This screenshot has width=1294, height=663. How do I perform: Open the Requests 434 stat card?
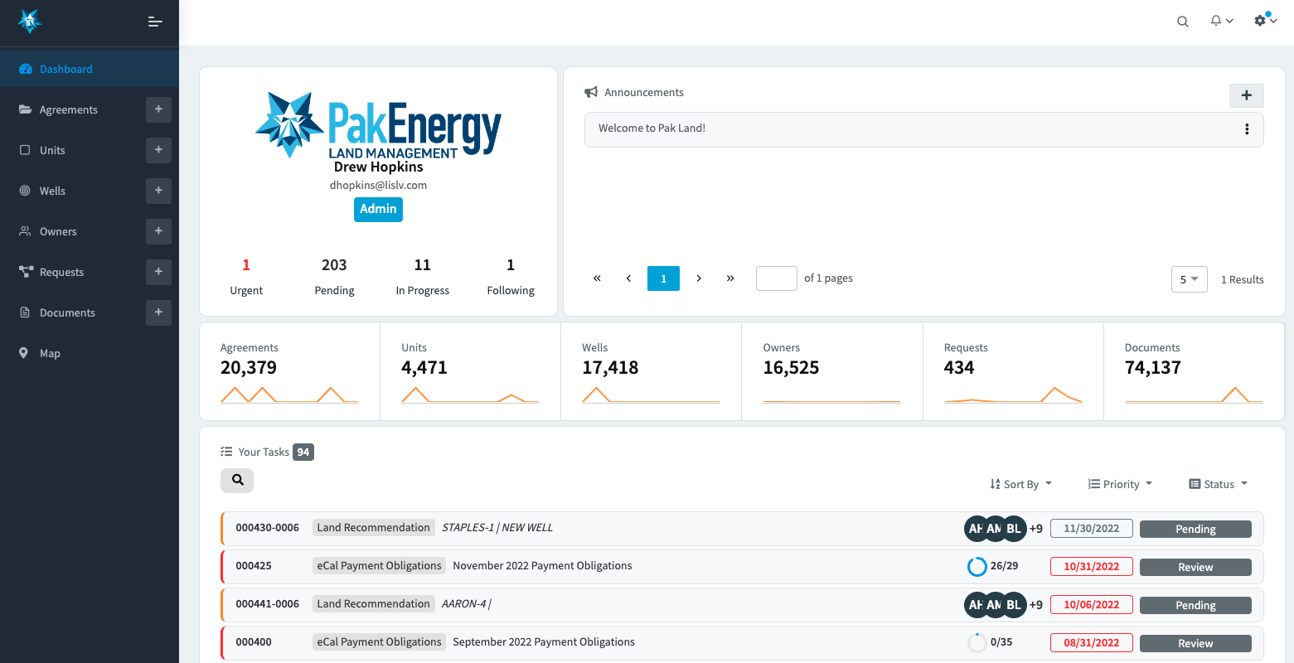1013,371
